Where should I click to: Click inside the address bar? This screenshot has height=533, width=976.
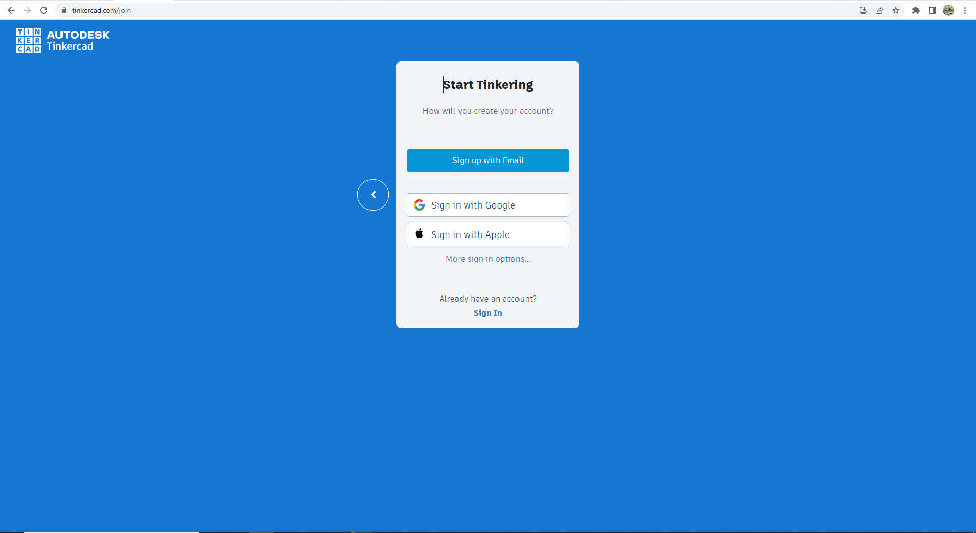tap(203, 10)
